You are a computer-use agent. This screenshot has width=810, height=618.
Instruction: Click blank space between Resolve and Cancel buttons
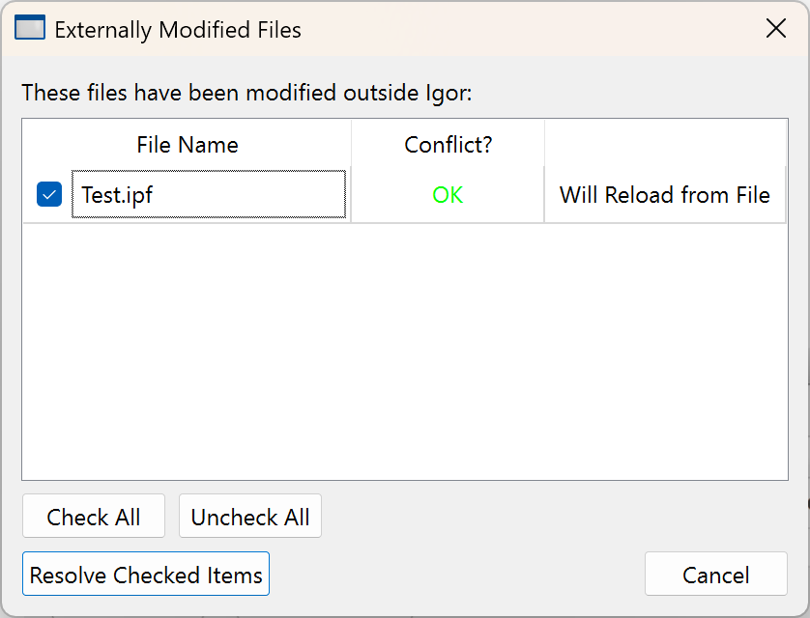coord(456,575)
